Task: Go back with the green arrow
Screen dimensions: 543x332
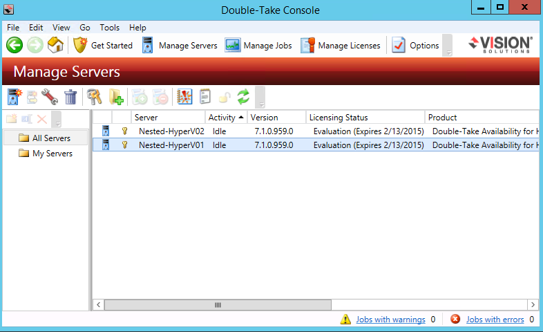Action: tap(15, 45)
